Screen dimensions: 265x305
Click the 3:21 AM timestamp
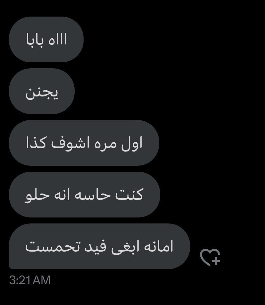30,280
